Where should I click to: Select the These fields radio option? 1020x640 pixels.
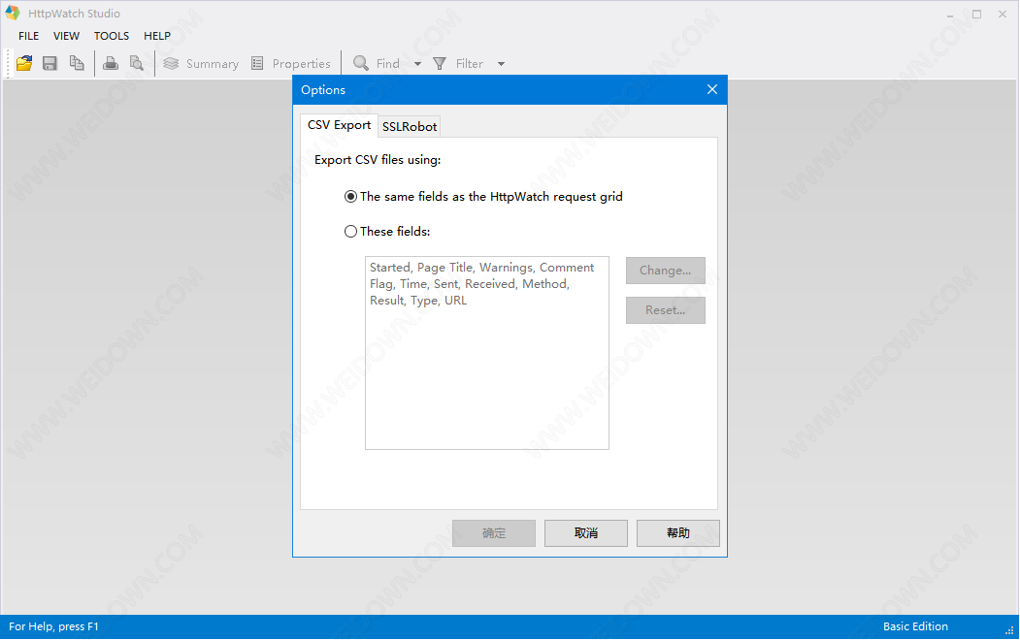click(x=387, y=232)
